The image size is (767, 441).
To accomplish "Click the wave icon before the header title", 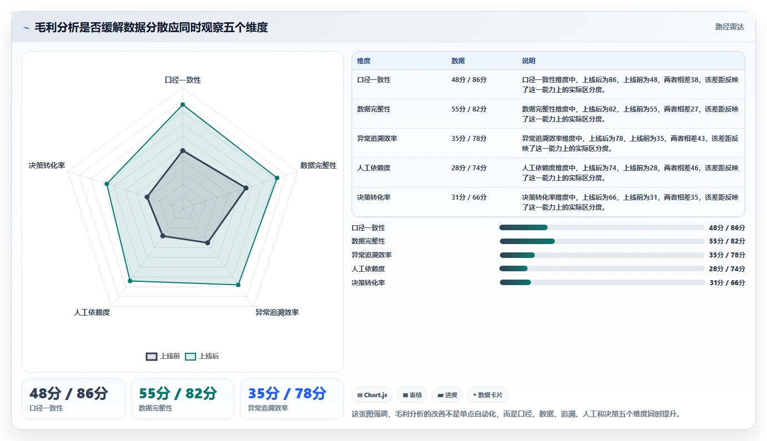I will point(26,28).
